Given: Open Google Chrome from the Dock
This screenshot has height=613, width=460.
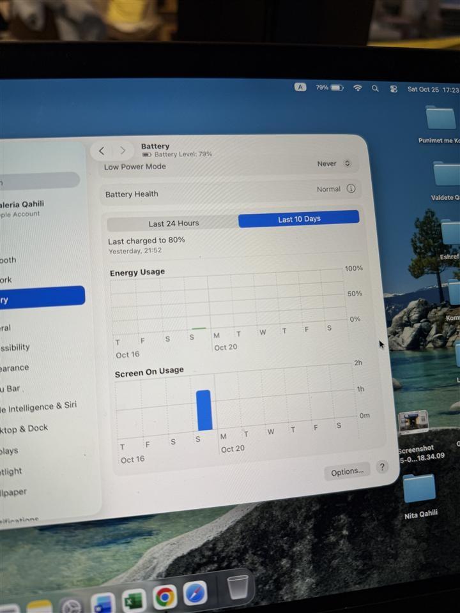Looking at the screenshot, I should [165, 598].
